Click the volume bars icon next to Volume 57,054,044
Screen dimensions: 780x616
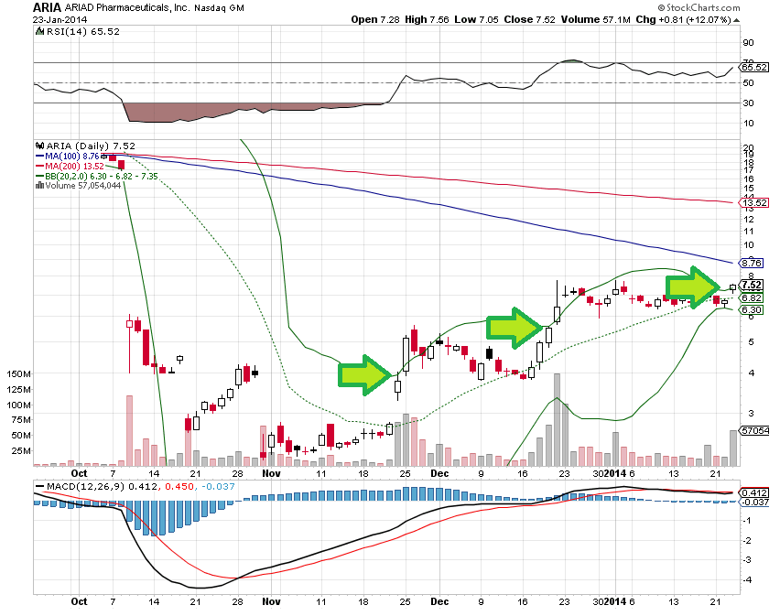click(x=39, y=186)
